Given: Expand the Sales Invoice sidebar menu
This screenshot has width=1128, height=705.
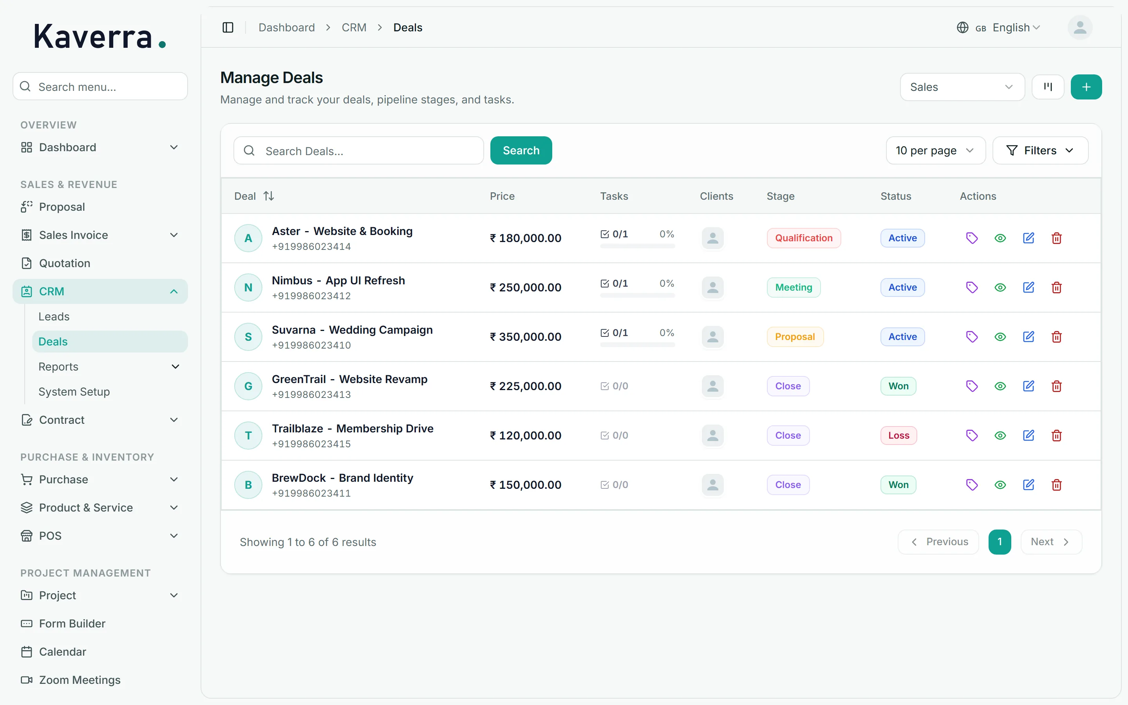Looking at the screenshot, I should (100, 235).
